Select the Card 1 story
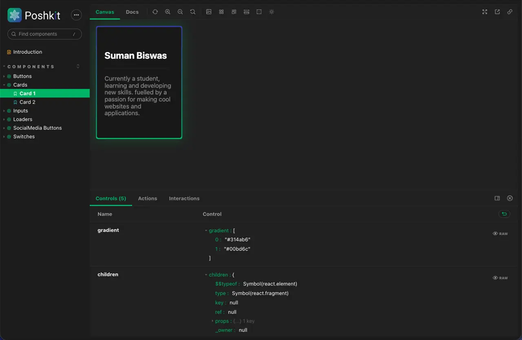The image size is (522, 340). tap(44, 93)
